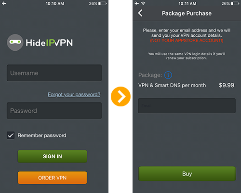Tap the airplane icon on right status bar

click(x=137, y=3)
